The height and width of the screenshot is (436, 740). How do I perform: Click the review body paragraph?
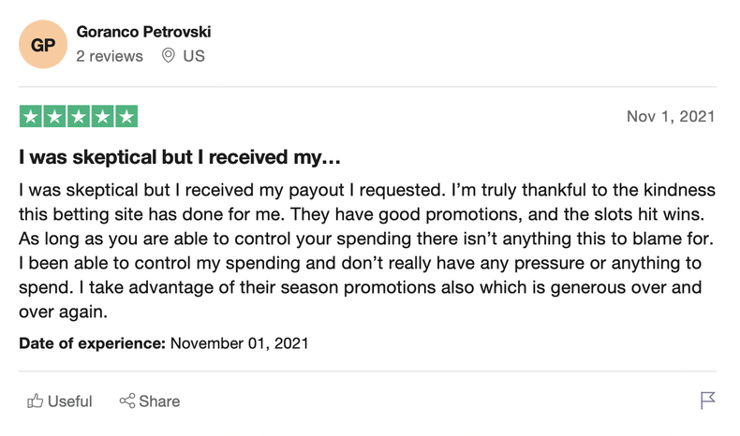365,251
